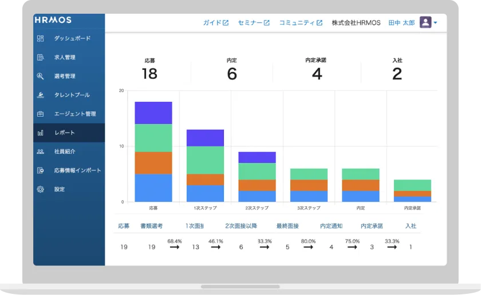The height and width of the screenshot is (295, 481).
Task: Click the 設定 gear icon
Action: [x=40, y=189]
